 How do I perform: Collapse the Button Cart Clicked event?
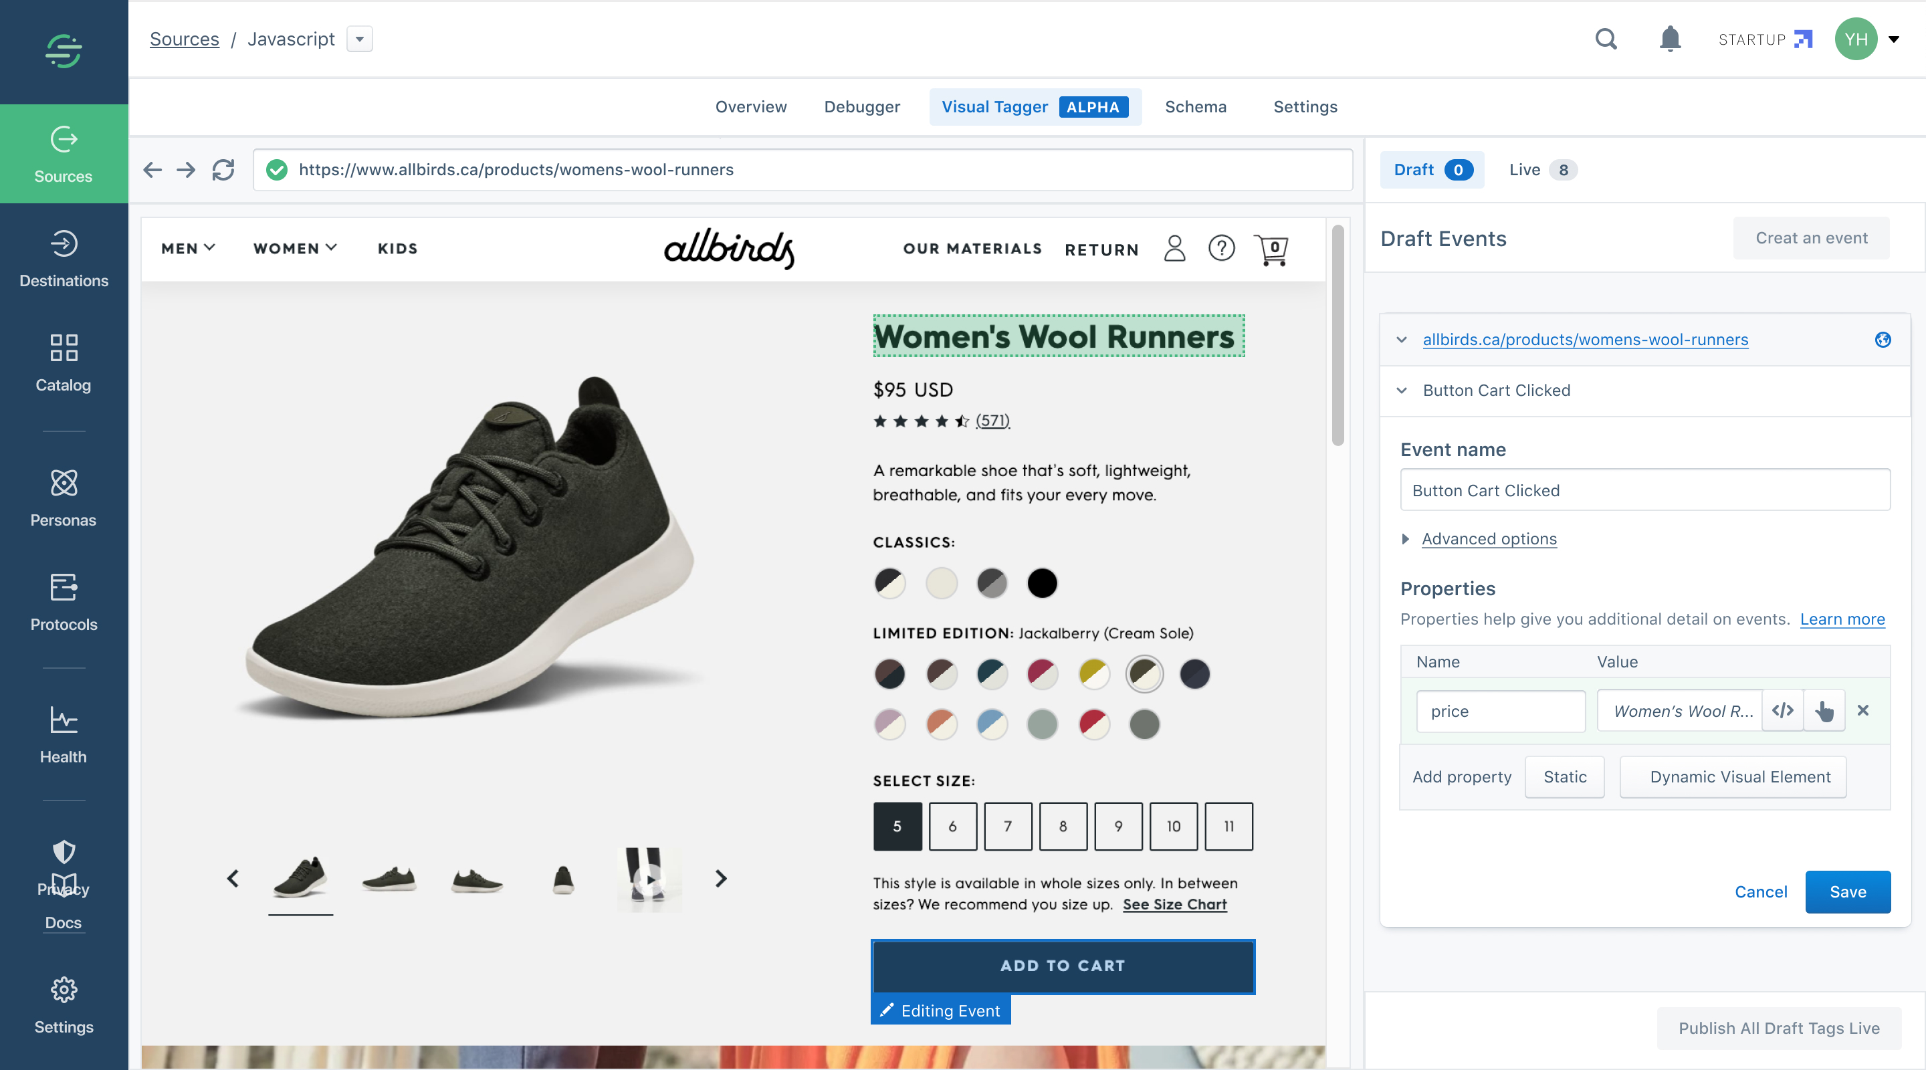[x=1402, y=391]
